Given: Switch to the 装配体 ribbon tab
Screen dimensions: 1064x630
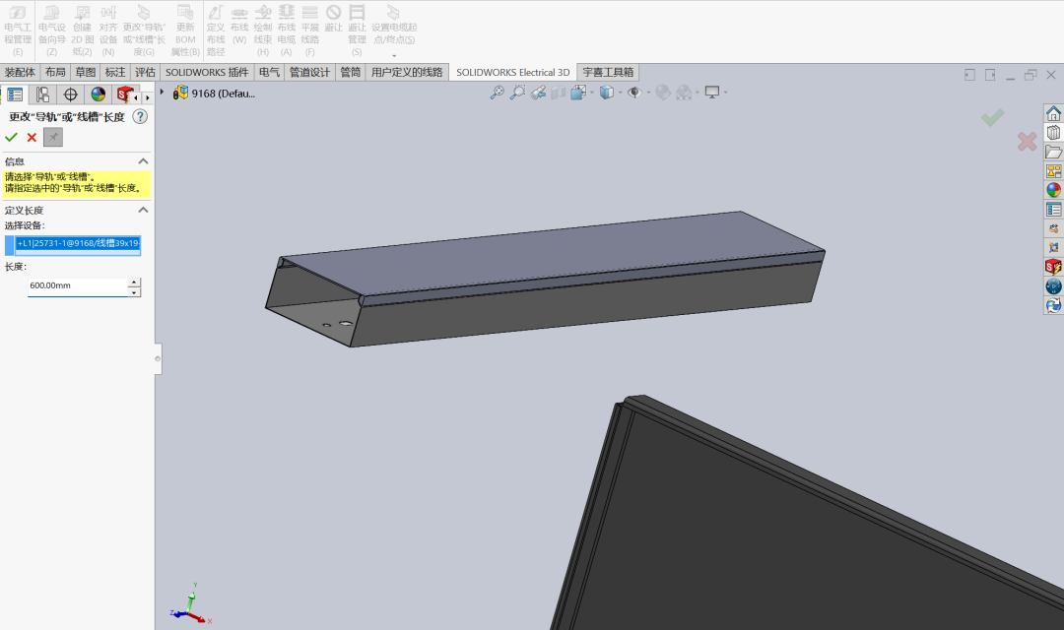Looking at the screenshot, I should (22, 72).
